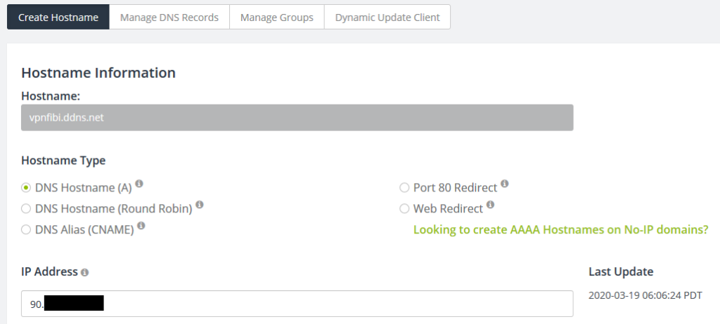Choose DNS Hostname (Round Robin) type
This screenshot has height=324, width=720.
(26, 208)
